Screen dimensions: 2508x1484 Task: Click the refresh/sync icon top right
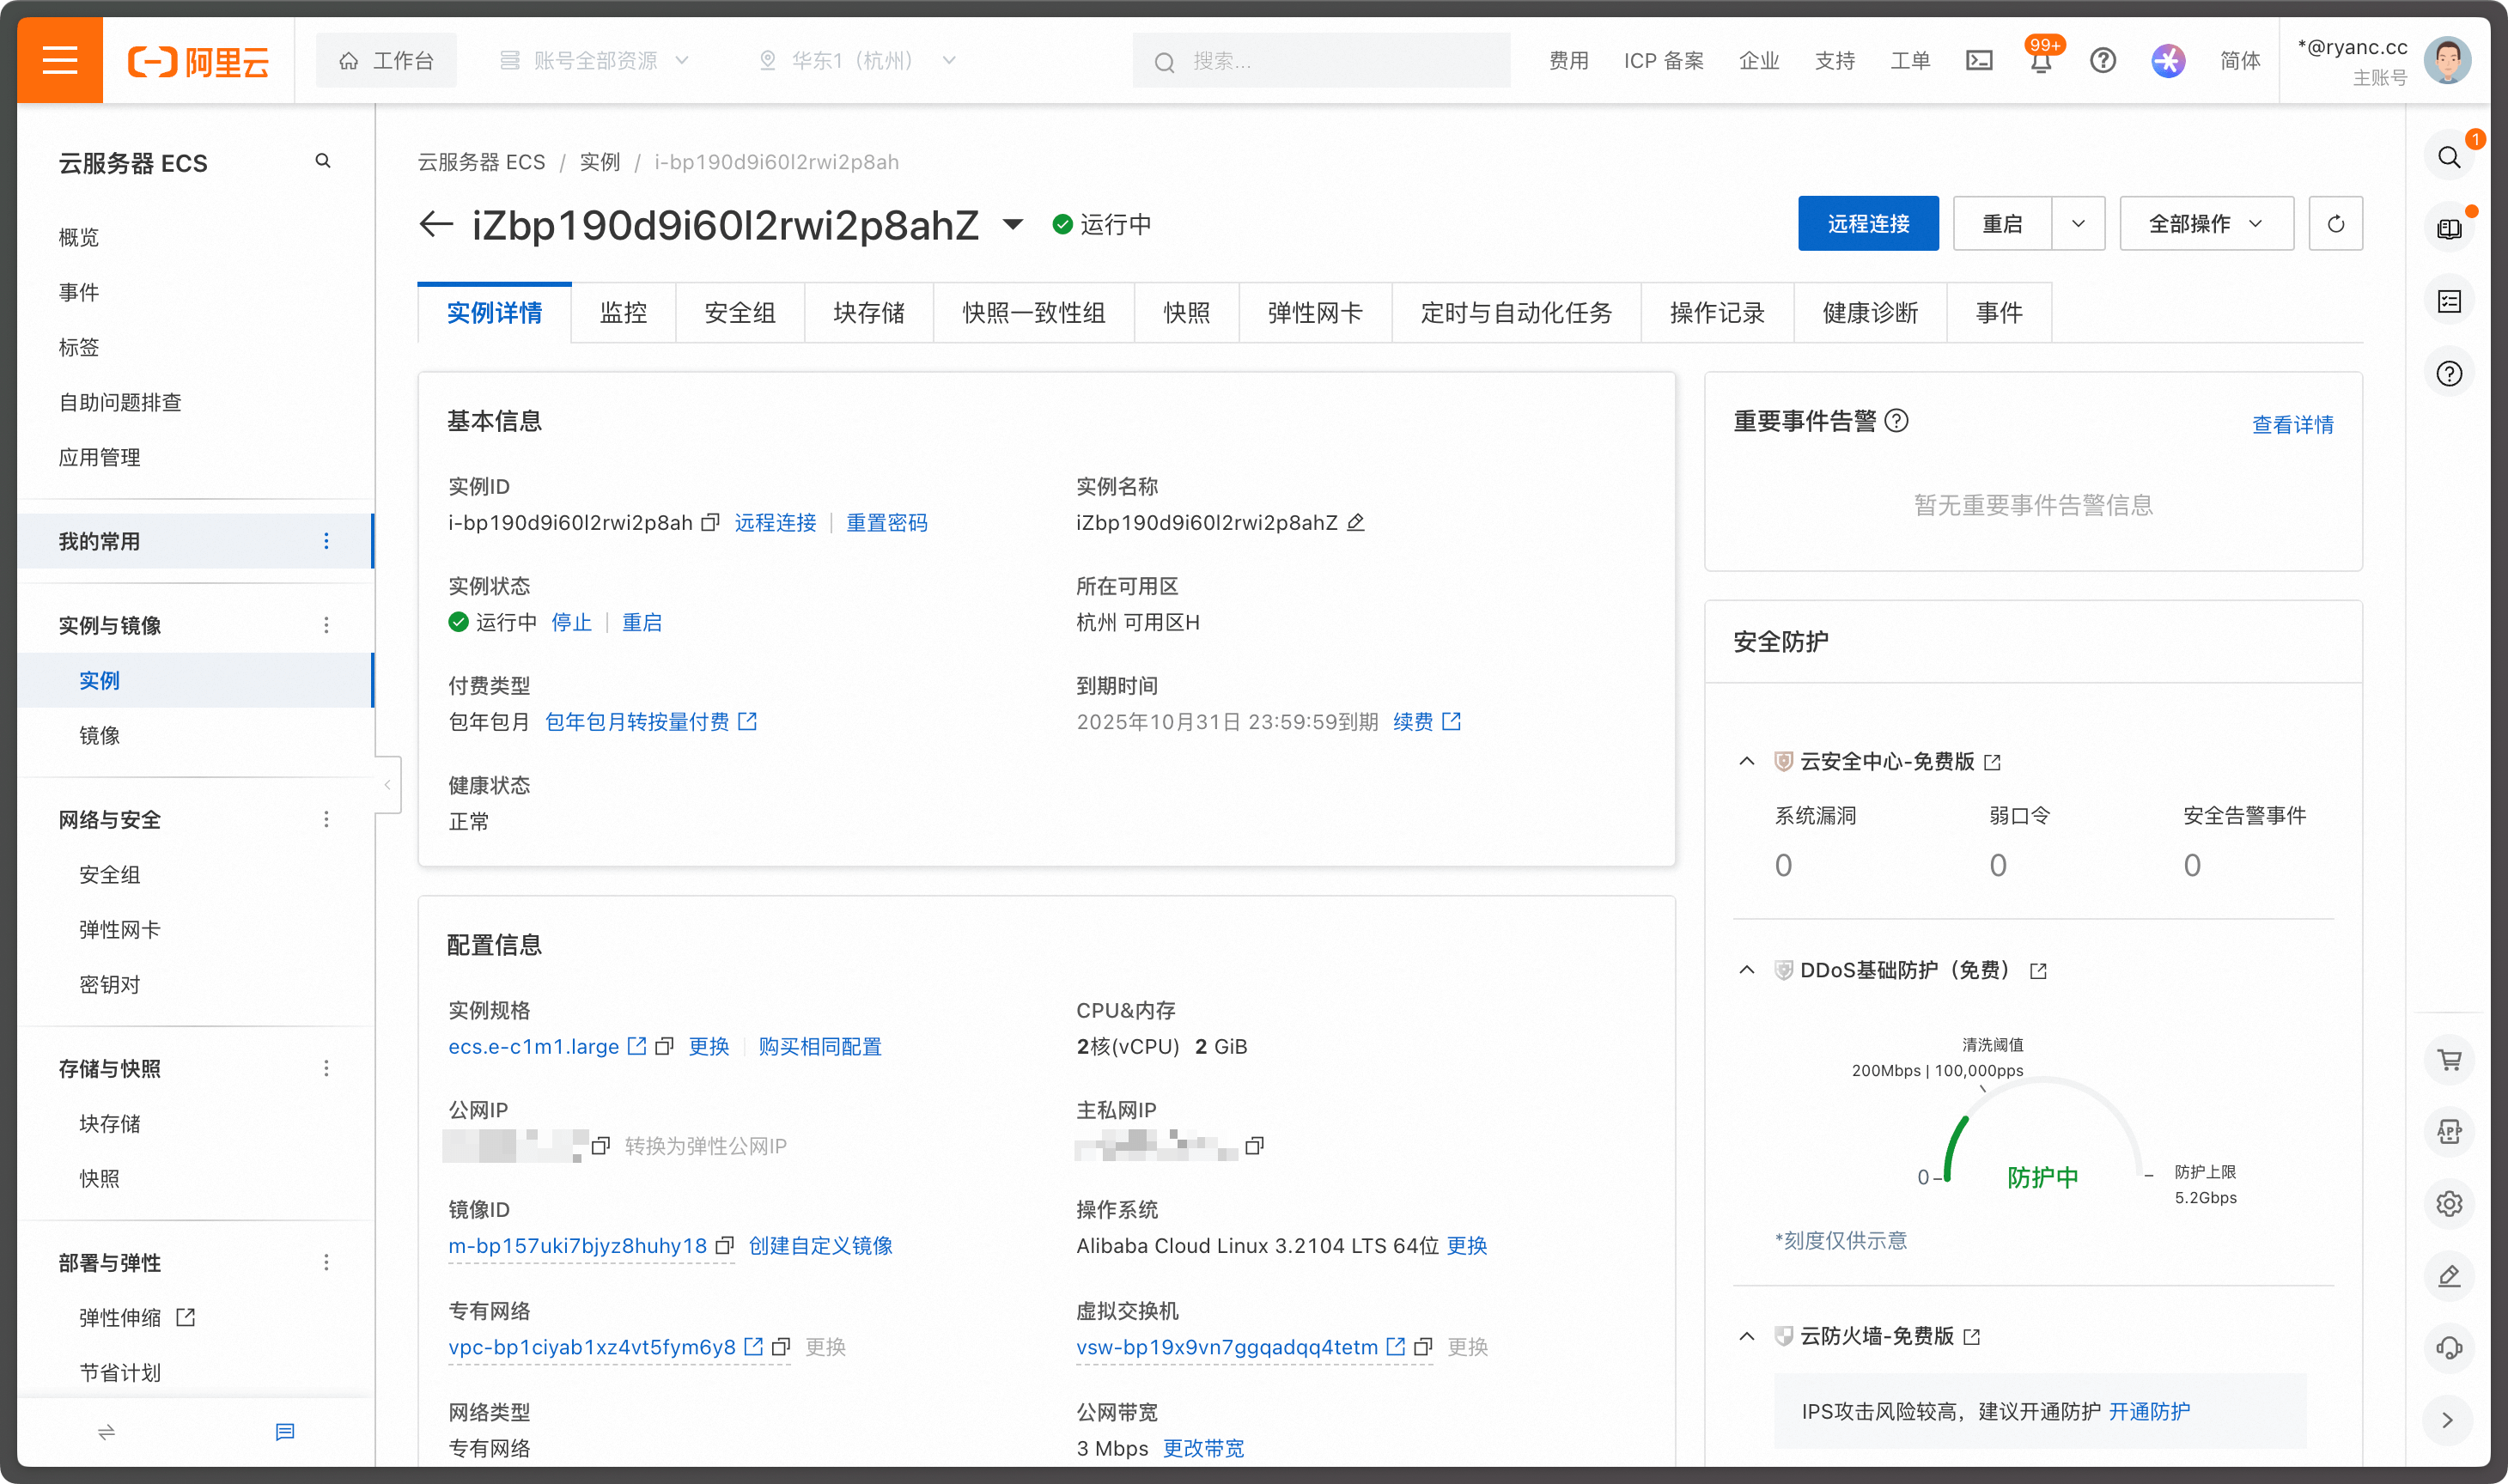2333,222
